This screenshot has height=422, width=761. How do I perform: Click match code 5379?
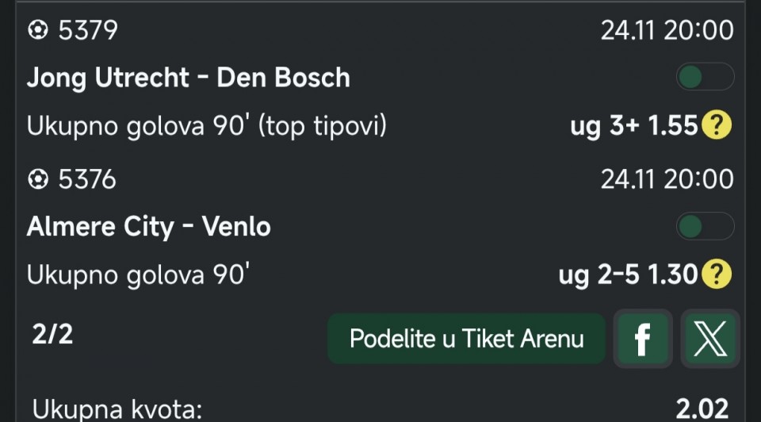pyautogui.click(x=87, y=31)
